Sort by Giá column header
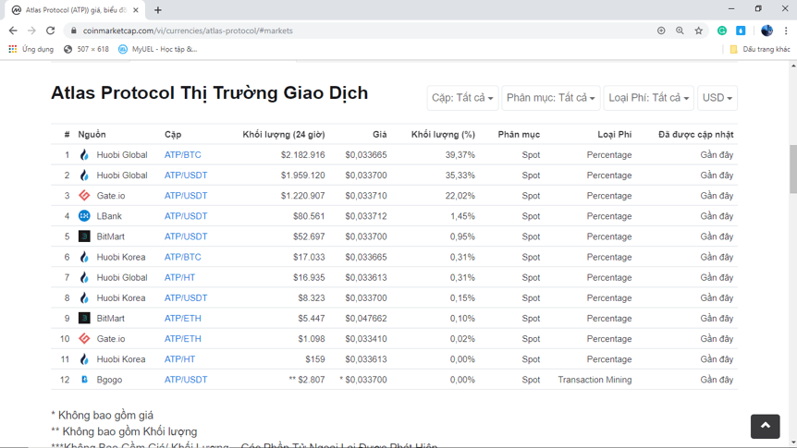797x448 pixels. coord(380,135)
